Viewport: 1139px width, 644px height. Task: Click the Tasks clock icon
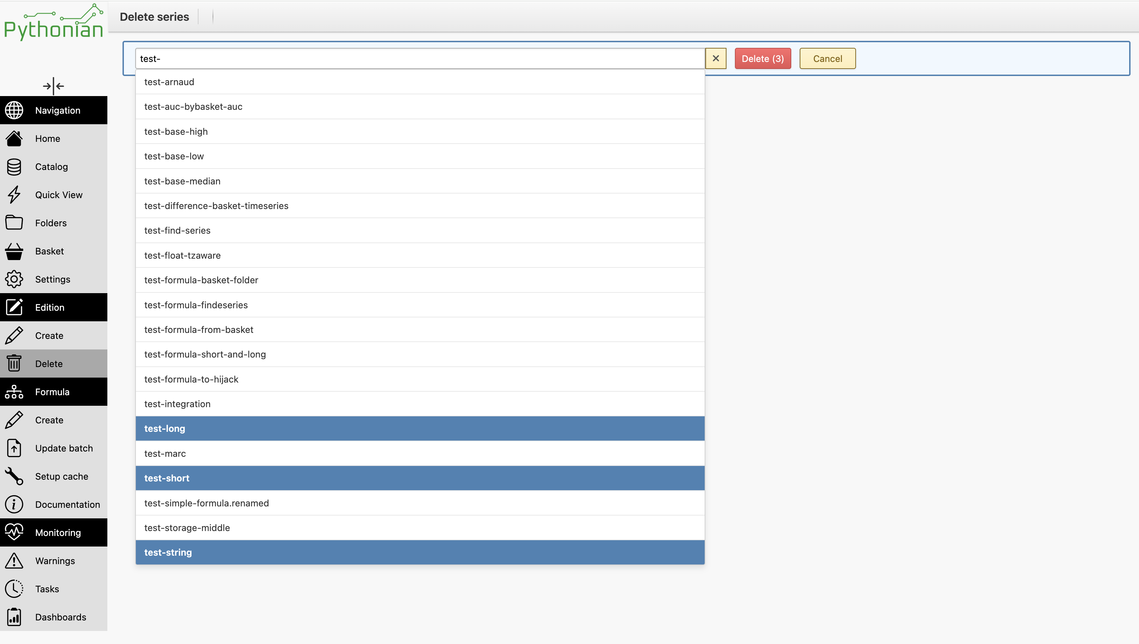click(14, 589)
